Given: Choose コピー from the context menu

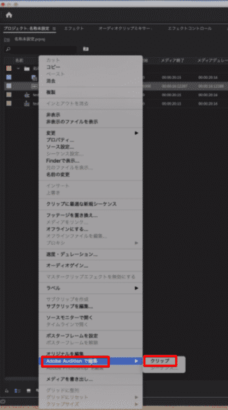Looking at the screenshot, I should 53,67.
